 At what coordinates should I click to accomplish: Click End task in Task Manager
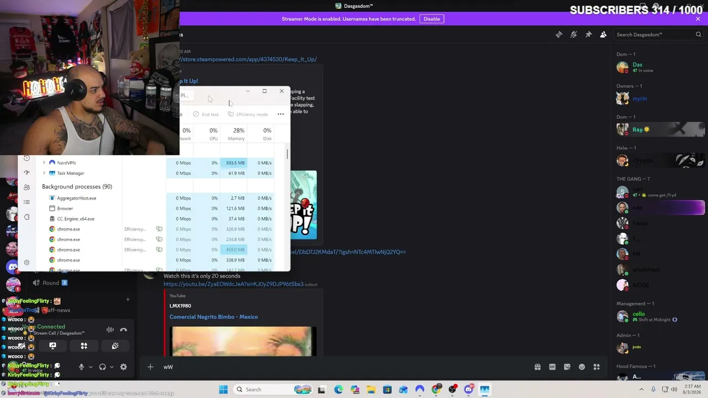tap(206, 114)
